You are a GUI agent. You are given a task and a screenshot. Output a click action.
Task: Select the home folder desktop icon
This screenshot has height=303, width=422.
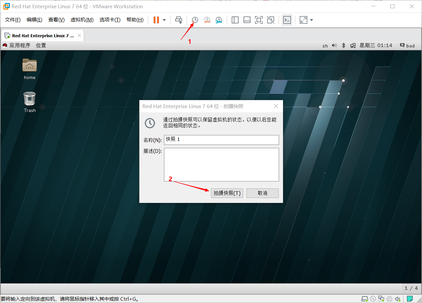(30, 69)
